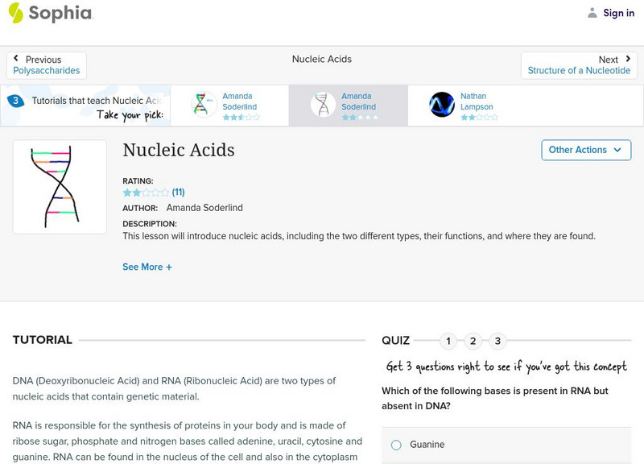The image size is (644, 464).
Task: Expand description with See More +
Action: (147, 267)
